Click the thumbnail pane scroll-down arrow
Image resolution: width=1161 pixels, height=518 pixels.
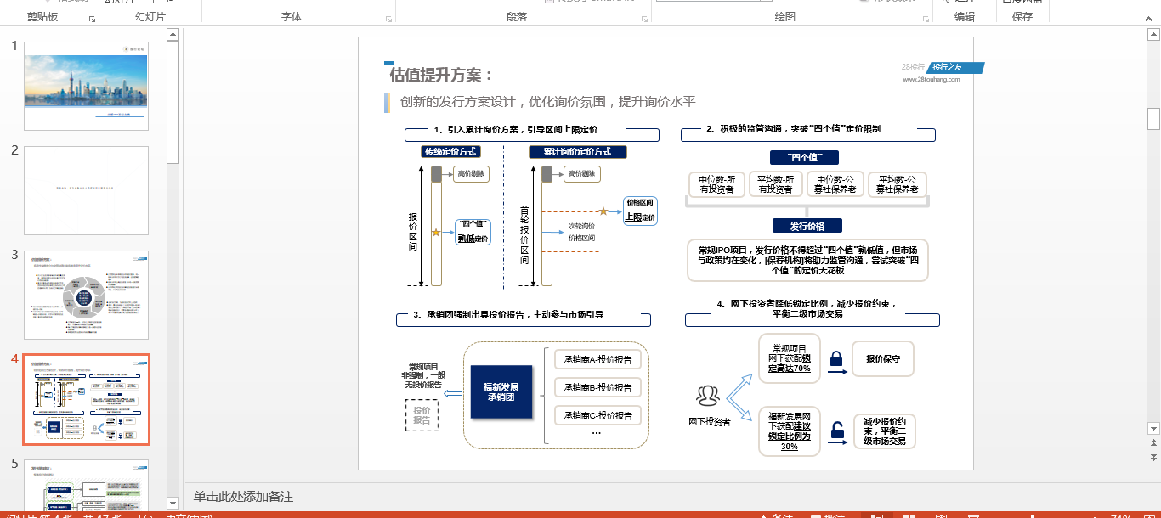[173, 504]
